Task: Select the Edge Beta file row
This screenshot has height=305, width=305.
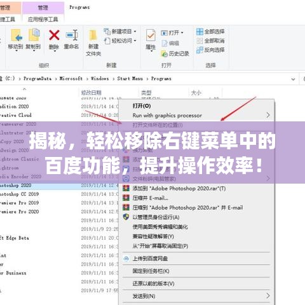Action: pos(59,238)
